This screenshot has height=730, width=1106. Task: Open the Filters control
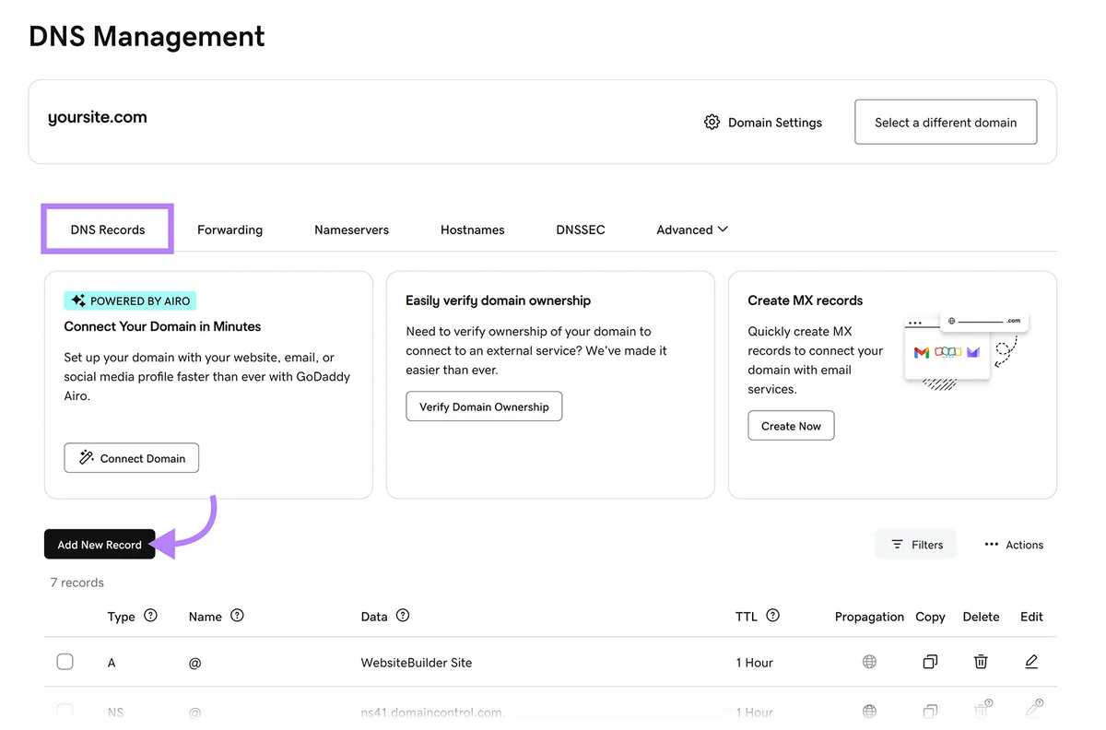(916, 545)
